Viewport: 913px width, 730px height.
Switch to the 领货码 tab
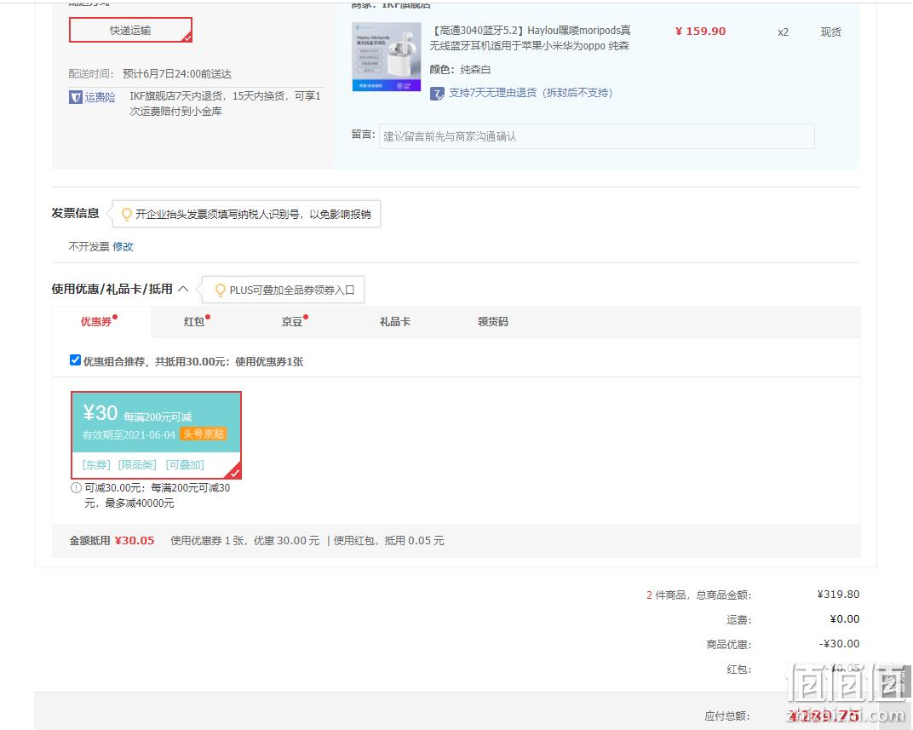[x=492, y=321]
